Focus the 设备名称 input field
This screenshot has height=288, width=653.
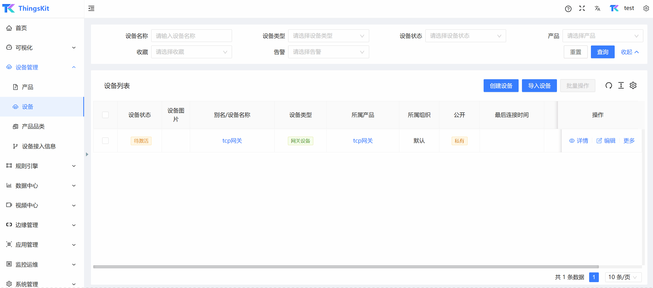coord(191,36)
